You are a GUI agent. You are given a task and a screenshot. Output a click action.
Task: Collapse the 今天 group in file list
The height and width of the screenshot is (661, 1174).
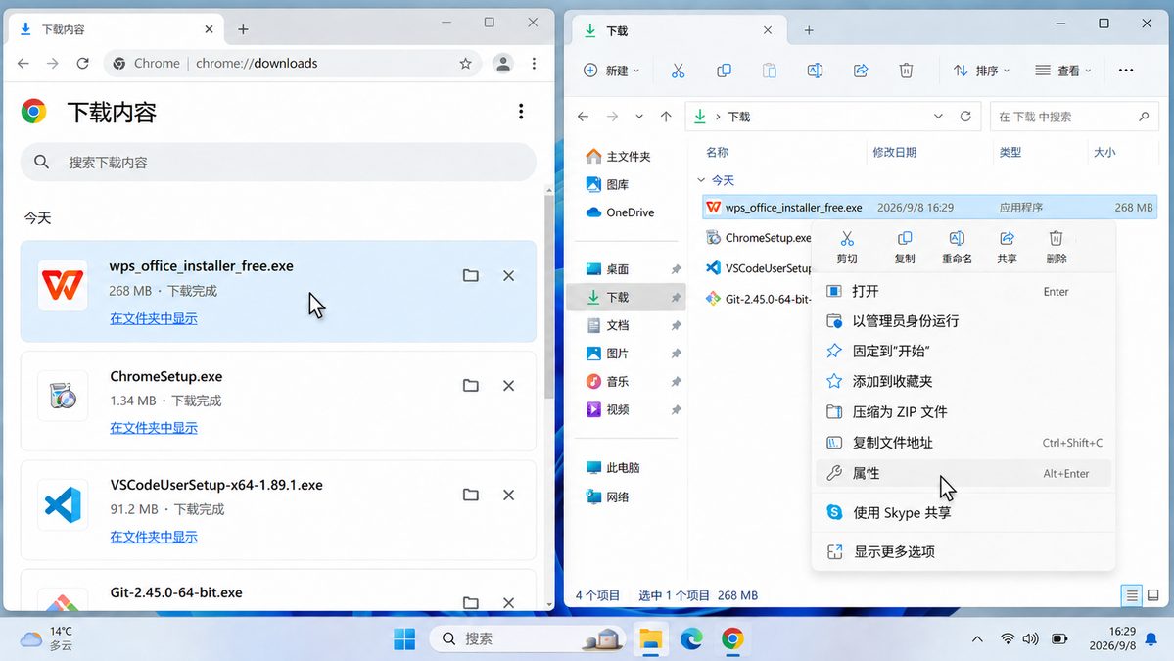[701, 180]
